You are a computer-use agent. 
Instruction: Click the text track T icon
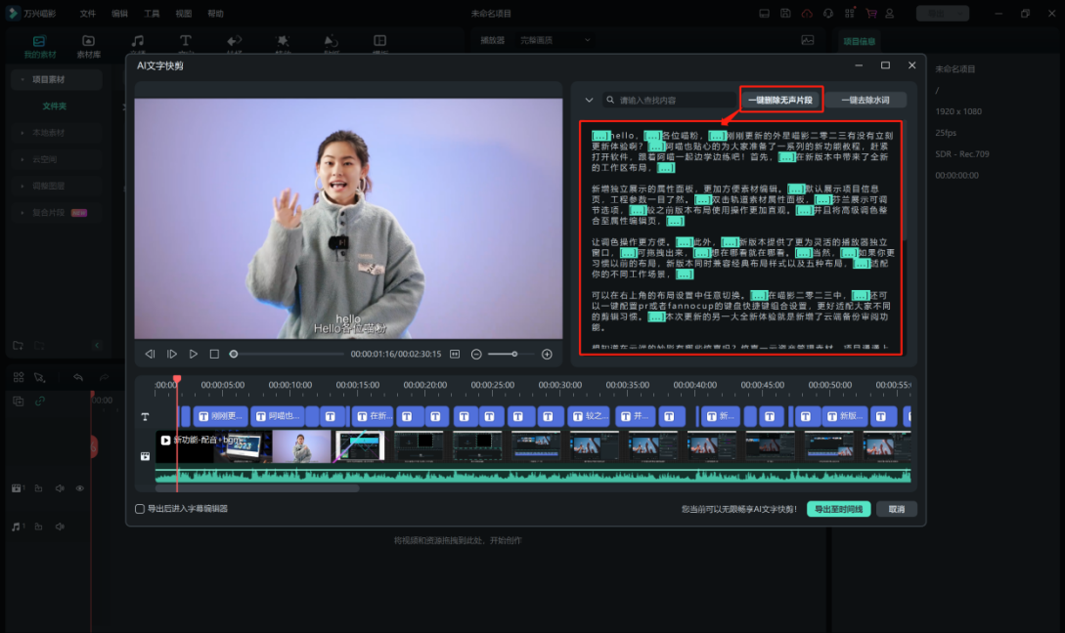pyautogui.click(x=146, y=417)
